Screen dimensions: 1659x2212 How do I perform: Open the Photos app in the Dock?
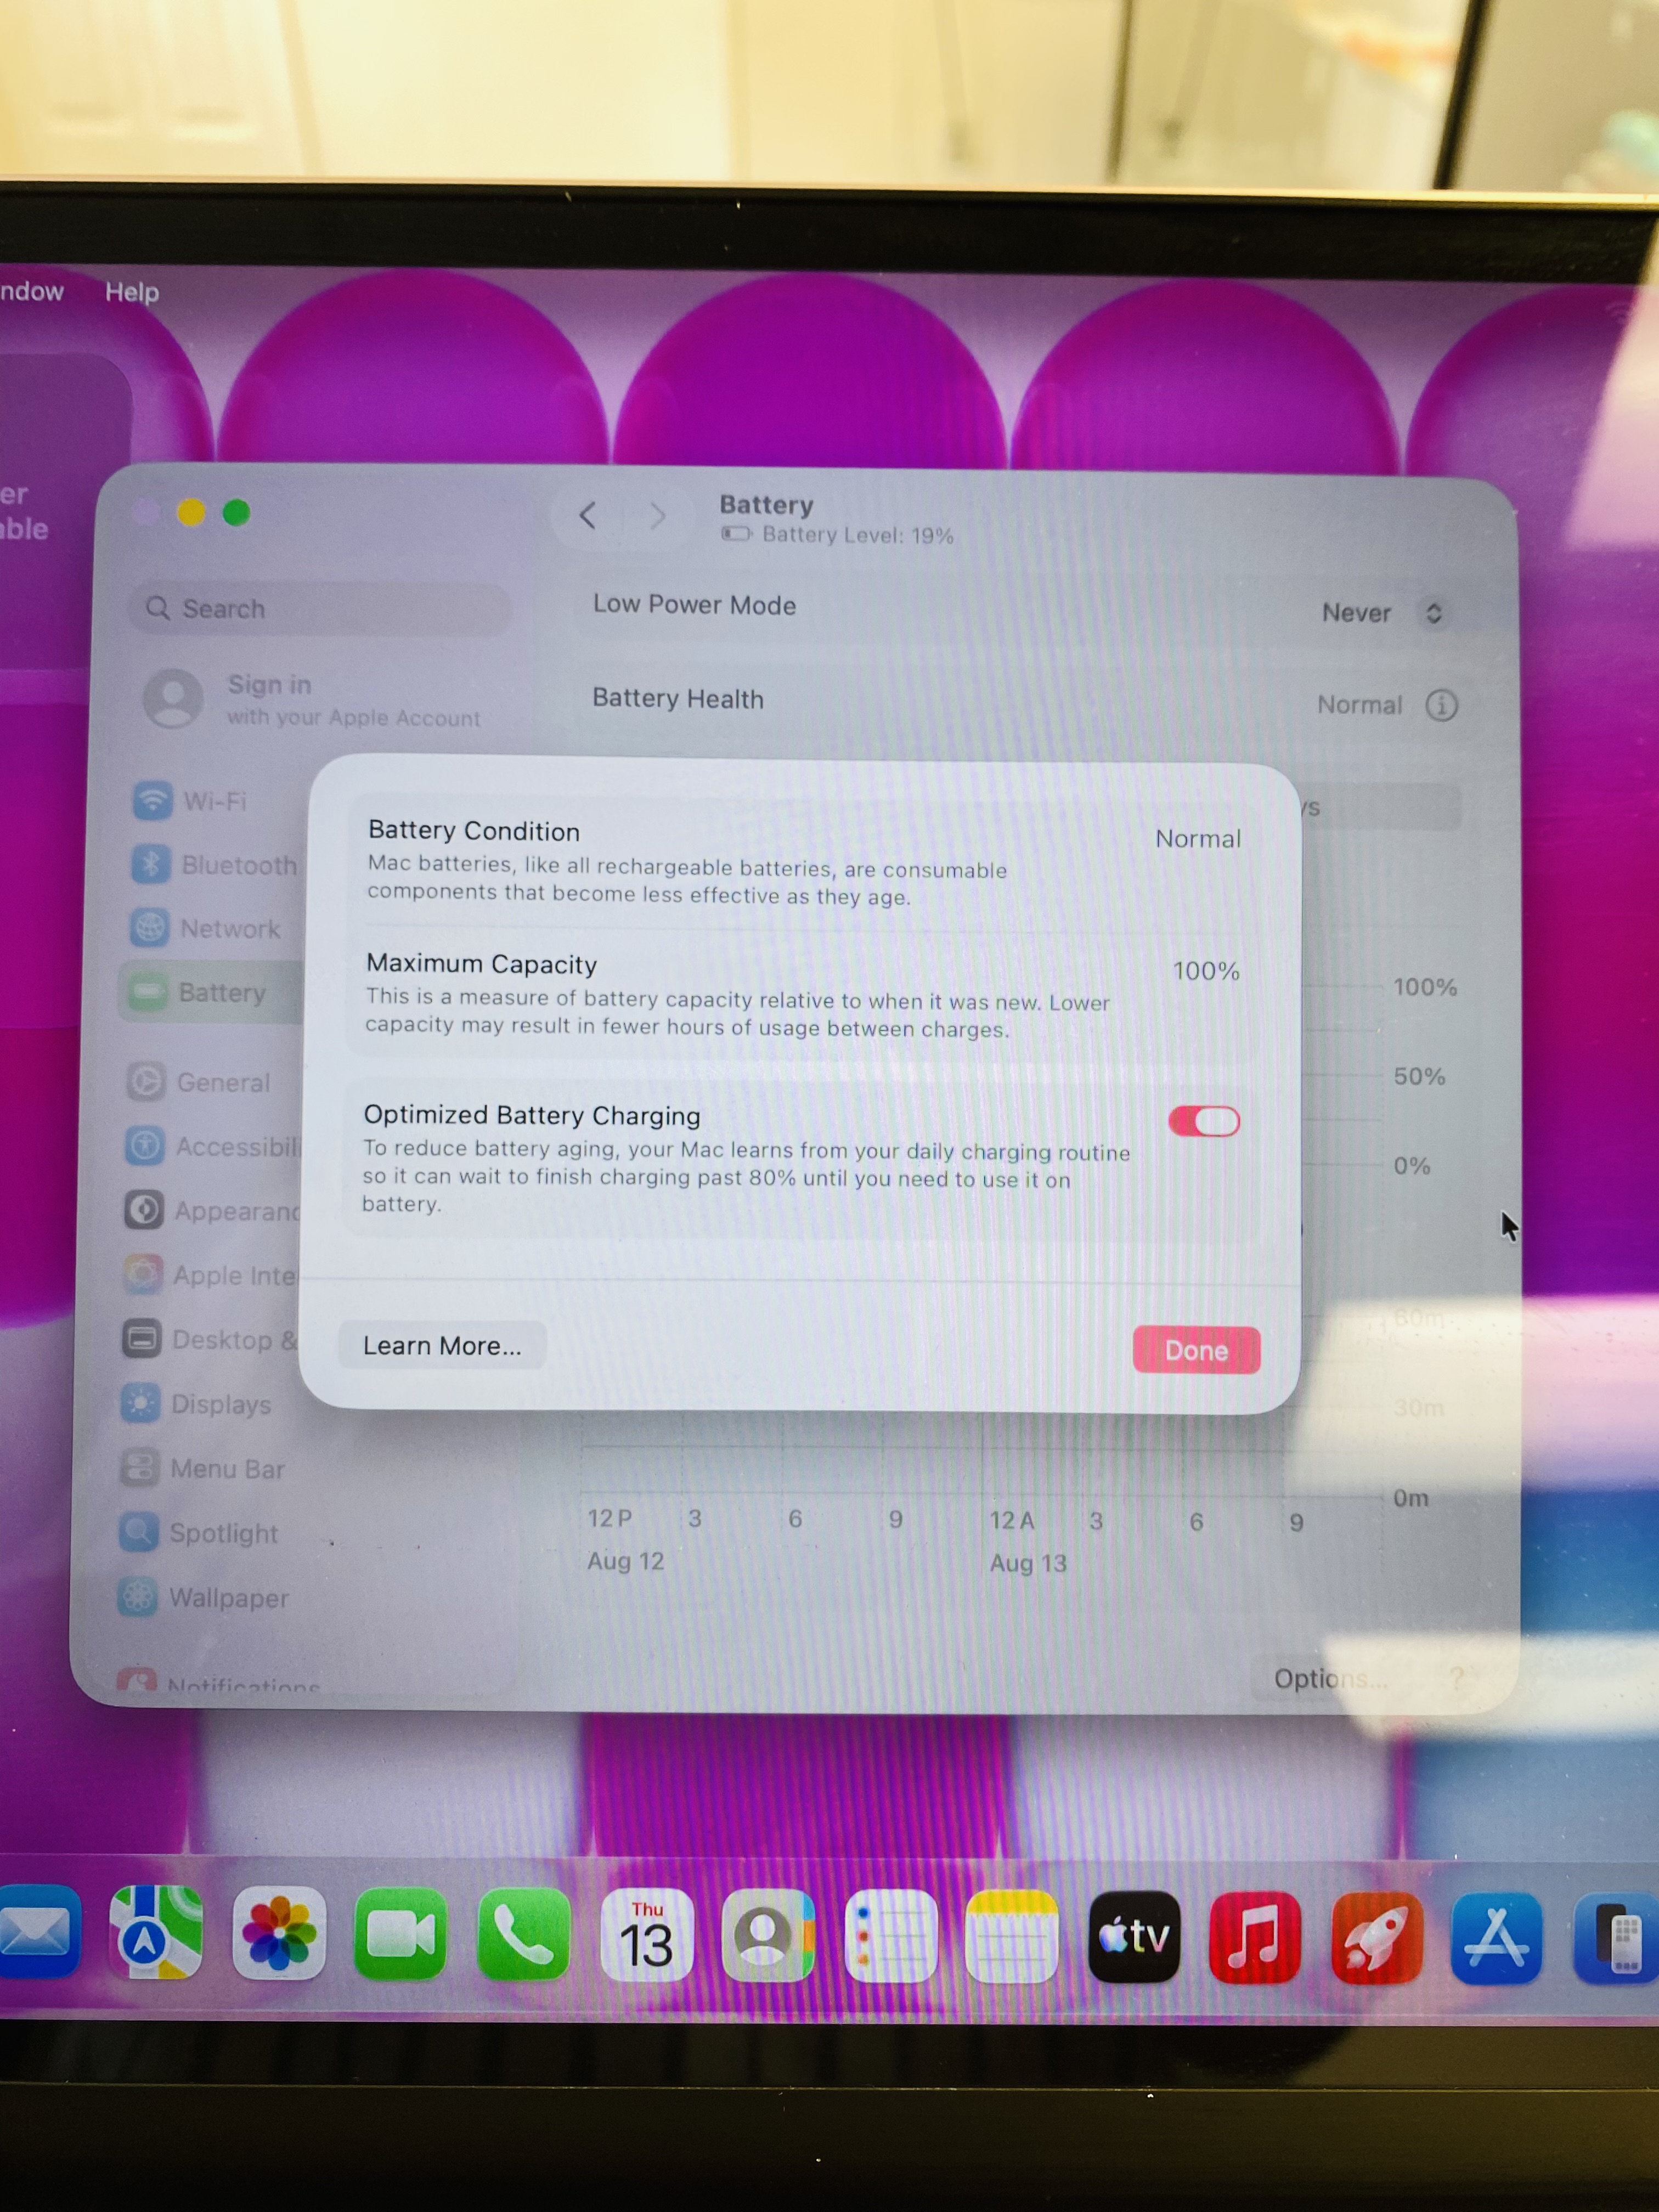pos(279,1933)
